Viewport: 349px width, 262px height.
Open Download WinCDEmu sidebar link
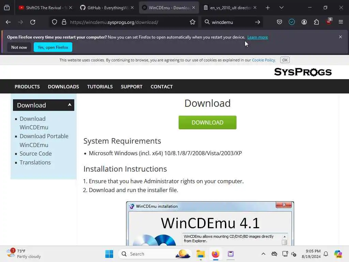[x=34, y=123]
